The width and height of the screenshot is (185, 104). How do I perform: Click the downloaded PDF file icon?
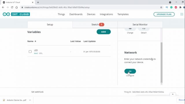4,100
